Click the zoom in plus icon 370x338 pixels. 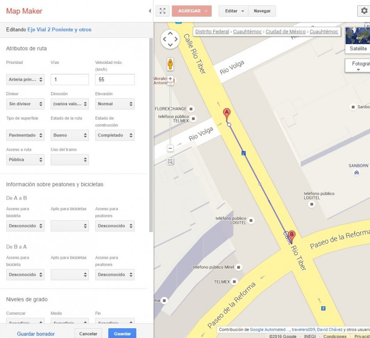coord(170,78)
